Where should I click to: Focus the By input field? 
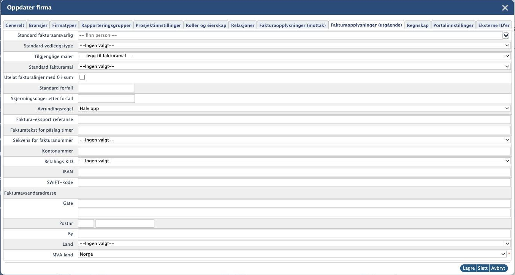pyautogui.click(x=294, y=234)
